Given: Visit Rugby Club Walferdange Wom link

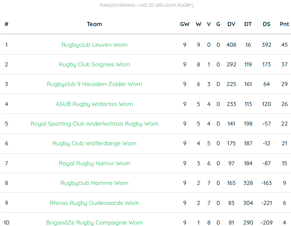Looking at the screenshot, I should (94, 144).
